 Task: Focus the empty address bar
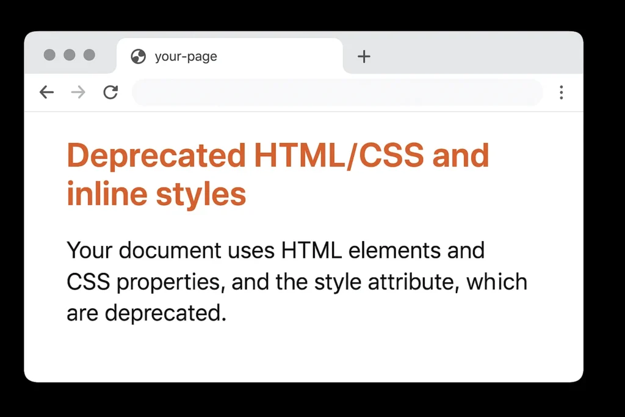pos(337,92)
